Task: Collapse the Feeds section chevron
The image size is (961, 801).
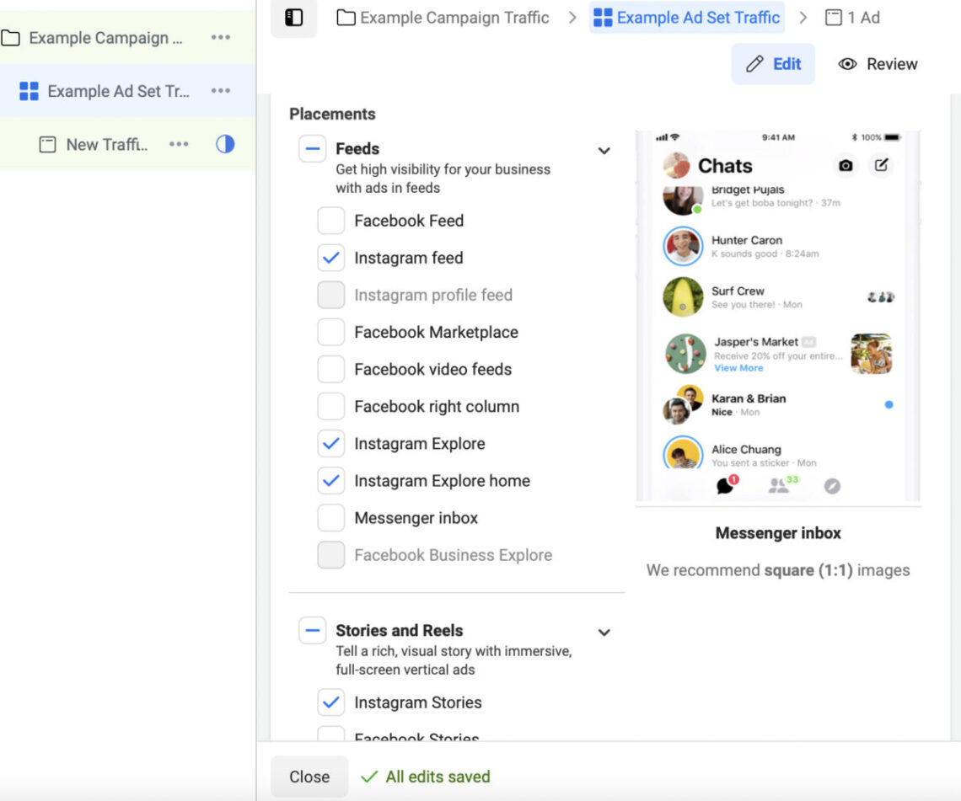Action: (604, 151)
